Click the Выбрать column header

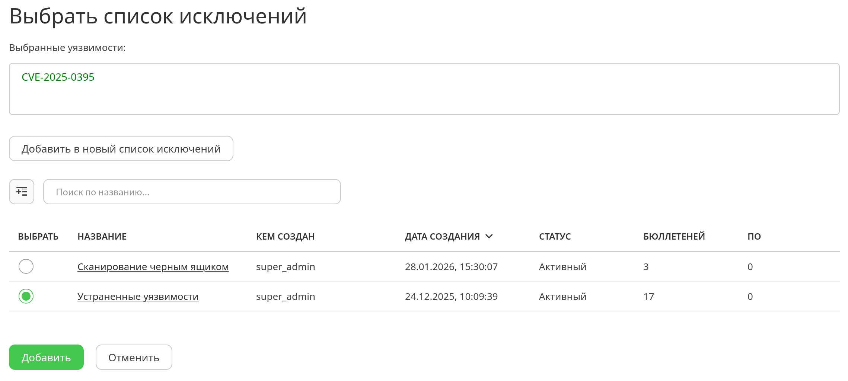[38, 236]
